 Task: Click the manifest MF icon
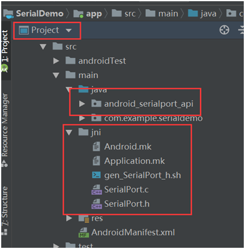83,233
